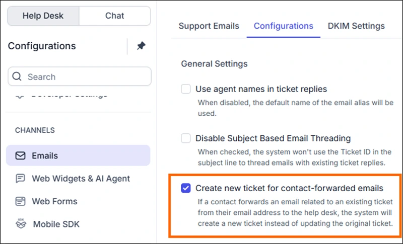Open the DKIM Settings tab

[x=356, y=26]
